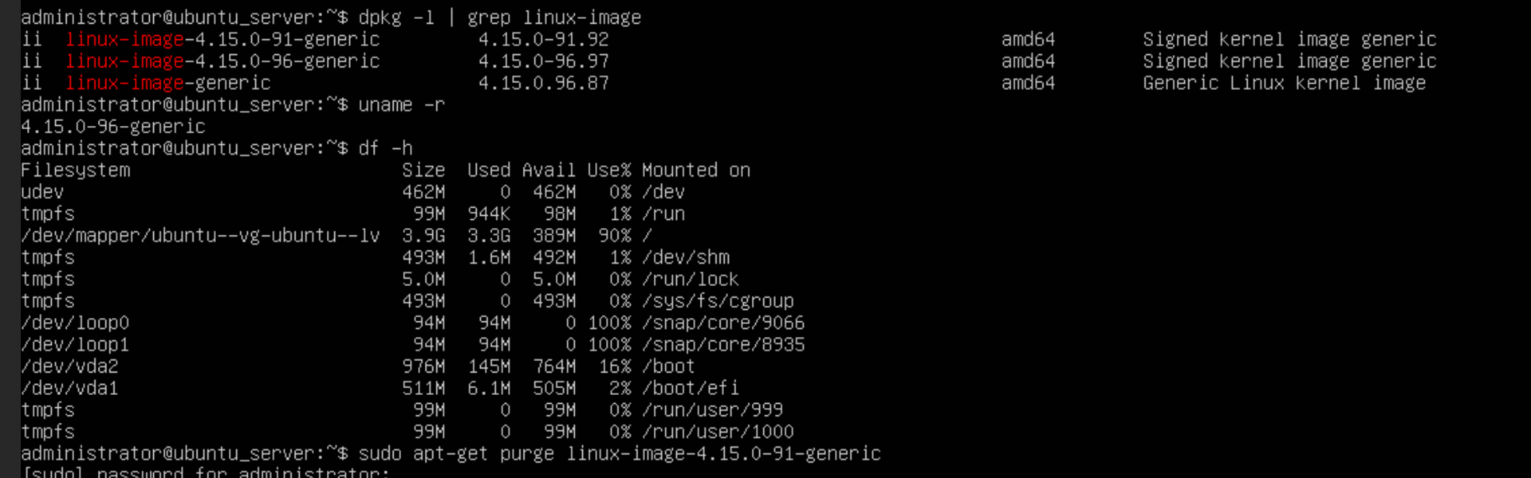The width and height of the screenshot is (1531, 478).
Task: Click the 90% usage value for root
Action: coord(615,236)
